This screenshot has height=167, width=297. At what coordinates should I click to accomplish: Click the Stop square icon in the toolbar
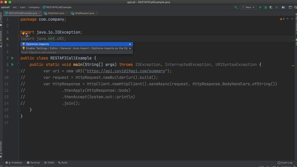[x=277, y=7]
